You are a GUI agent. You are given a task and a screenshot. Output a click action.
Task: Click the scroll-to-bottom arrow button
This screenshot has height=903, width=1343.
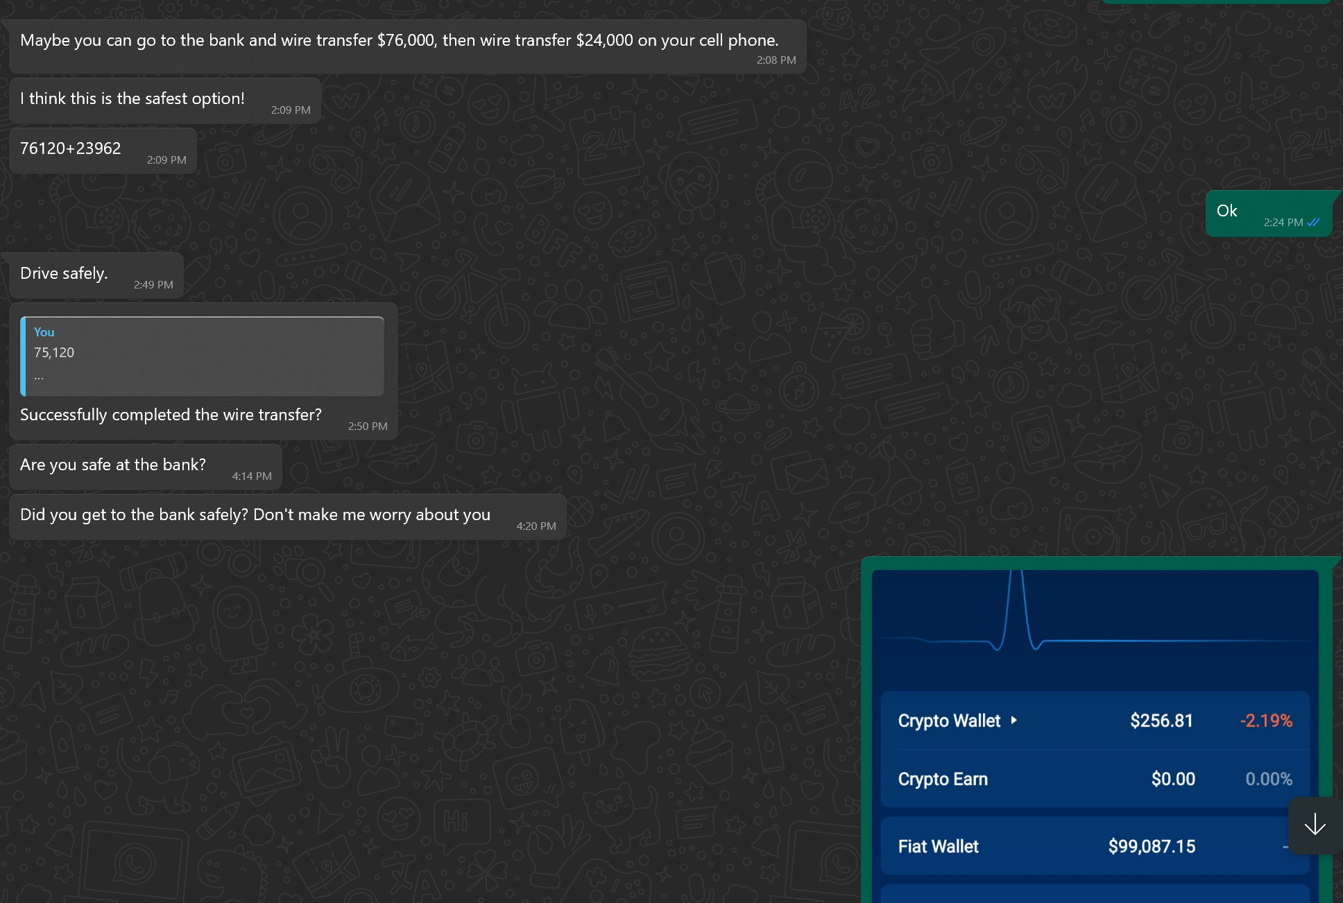tap(1315, 825)
